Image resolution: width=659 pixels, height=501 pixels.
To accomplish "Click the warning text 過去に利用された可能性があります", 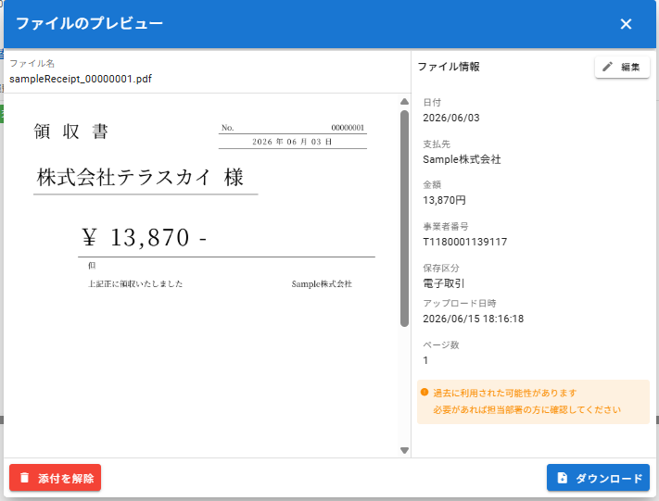I will pyautogui.click(x=505, y=393).
